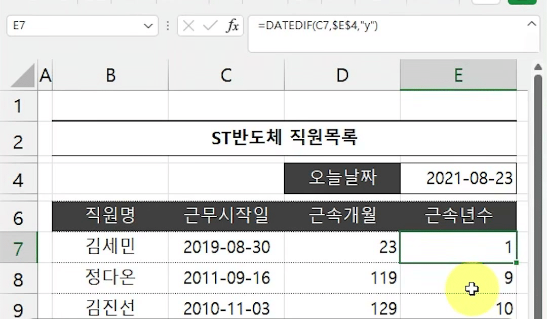Click the fill handle of cell E7
The width and height of the screenshot is (547, 319).
(516, 262)
